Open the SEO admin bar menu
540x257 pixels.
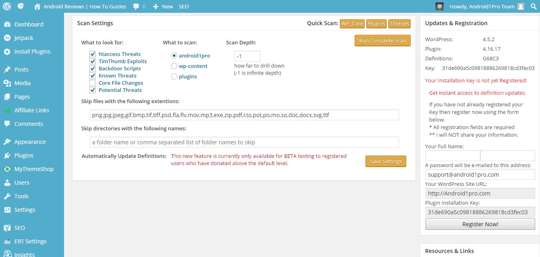tap(184, 6)
